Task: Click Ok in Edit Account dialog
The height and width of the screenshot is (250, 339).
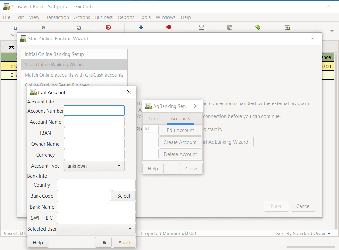Action: coord(103,243)
